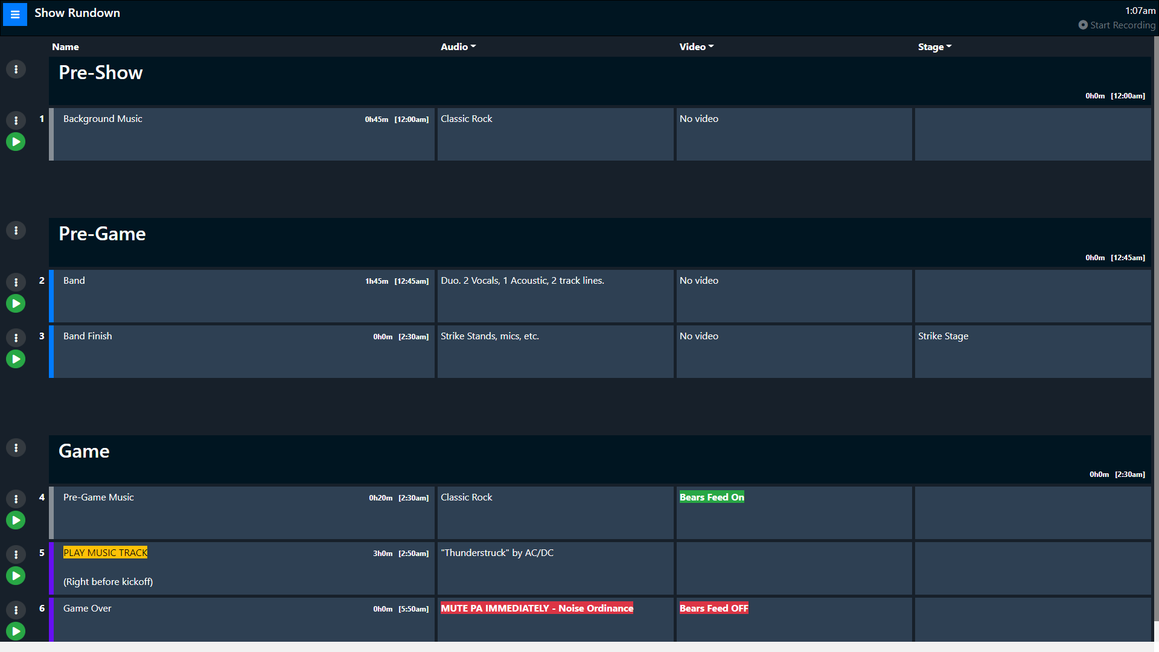Open the Game Over row options menu

pyautogui.click(x=16, y=610)
